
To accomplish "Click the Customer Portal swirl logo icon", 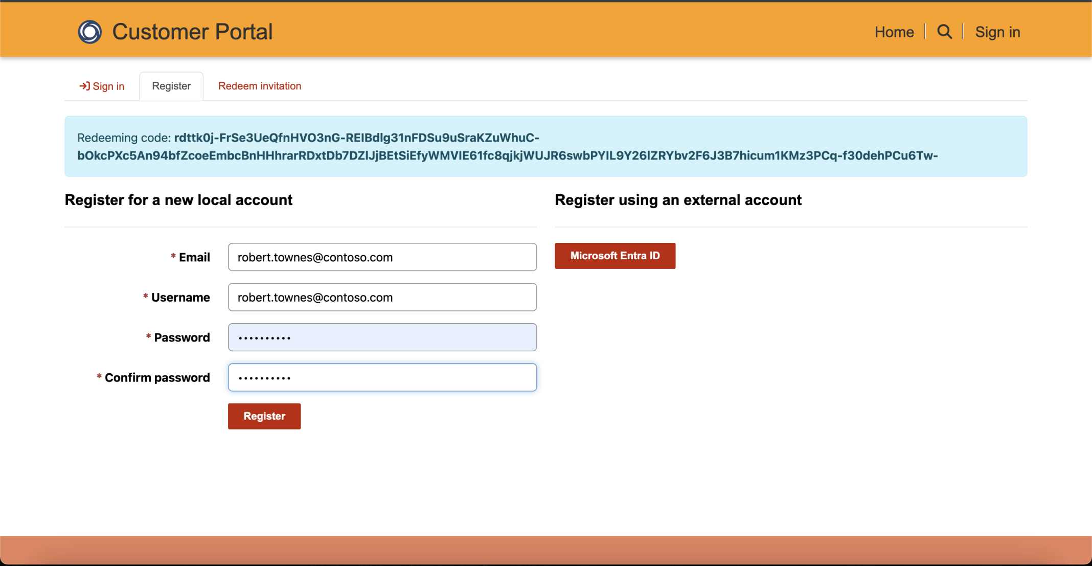I will [89, 32].
